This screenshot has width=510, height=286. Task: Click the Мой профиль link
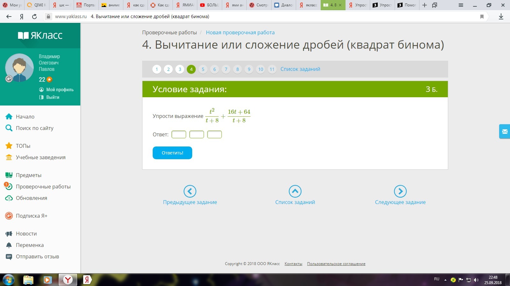coord(60,90)
